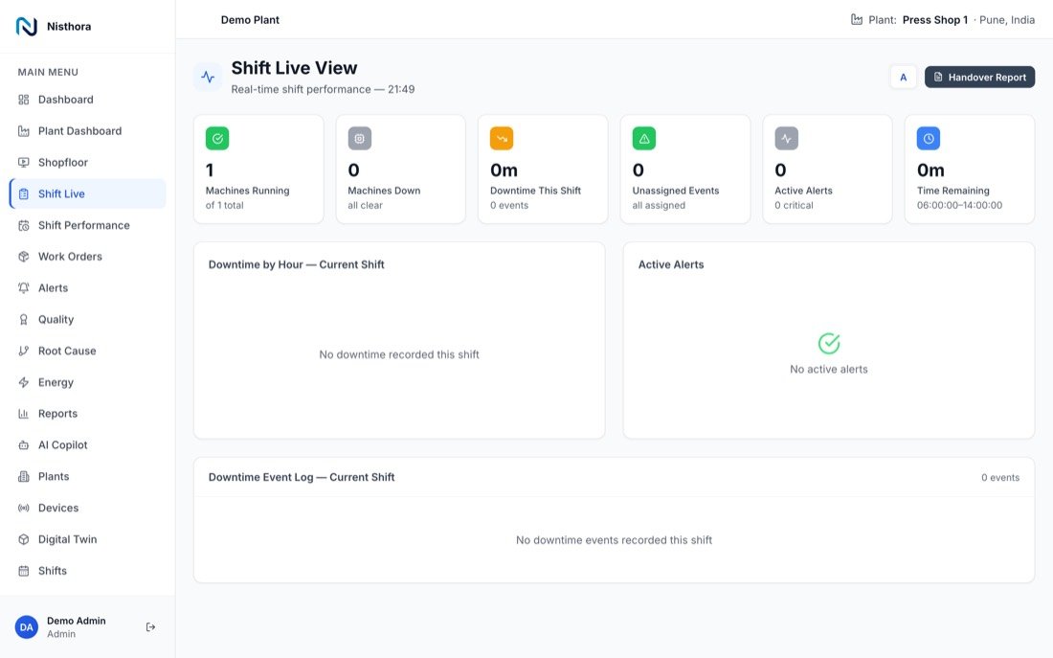Click the logout arrow icon beside Demo Admin
1053x658 pixels.
pyautogui.click(x=150, y=627)
